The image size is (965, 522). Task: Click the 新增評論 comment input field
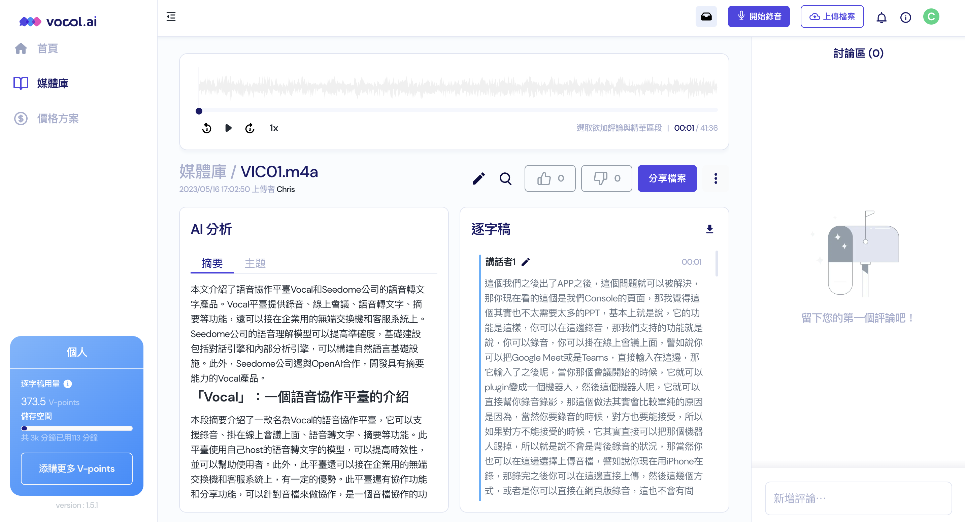[x=858, y=498]
